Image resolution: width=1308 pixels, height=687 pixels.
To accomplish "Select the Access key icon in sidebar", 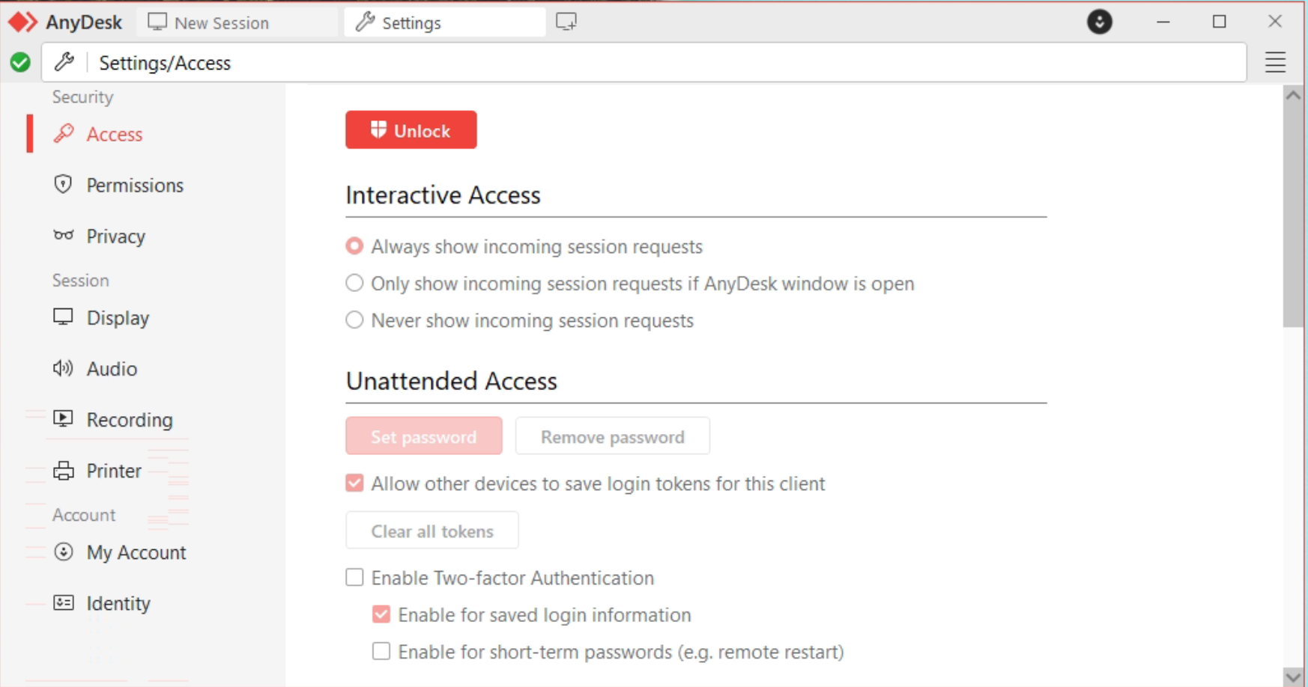I will 64,134.
